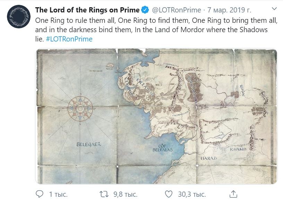The width and height of the screenshot is (283, 204).
Task: Open the @LOTRonPrime handle link
Action: pyautogui.click(x=177, y=10)
